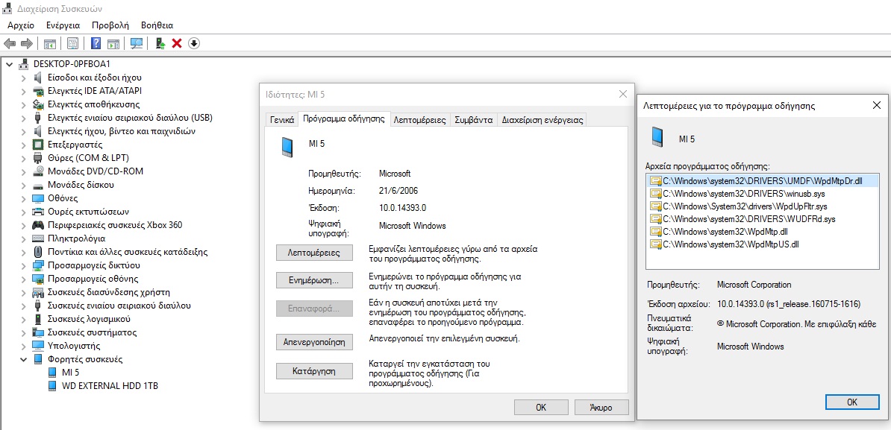Switch to the Διαχείριση ενέργειας tab

542,119
